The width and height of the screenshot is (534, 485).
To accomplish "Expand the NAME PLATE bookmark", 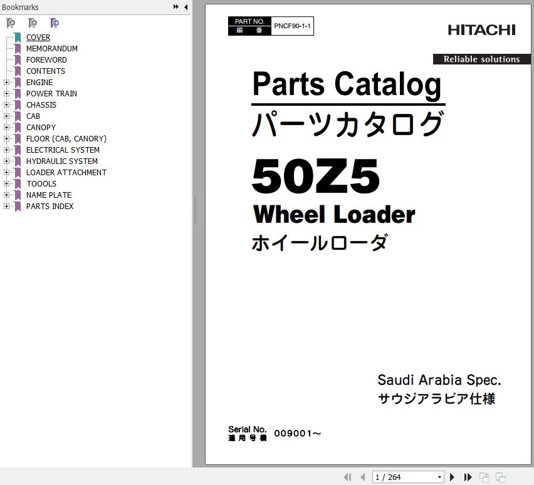I will [x=6, y=195].
